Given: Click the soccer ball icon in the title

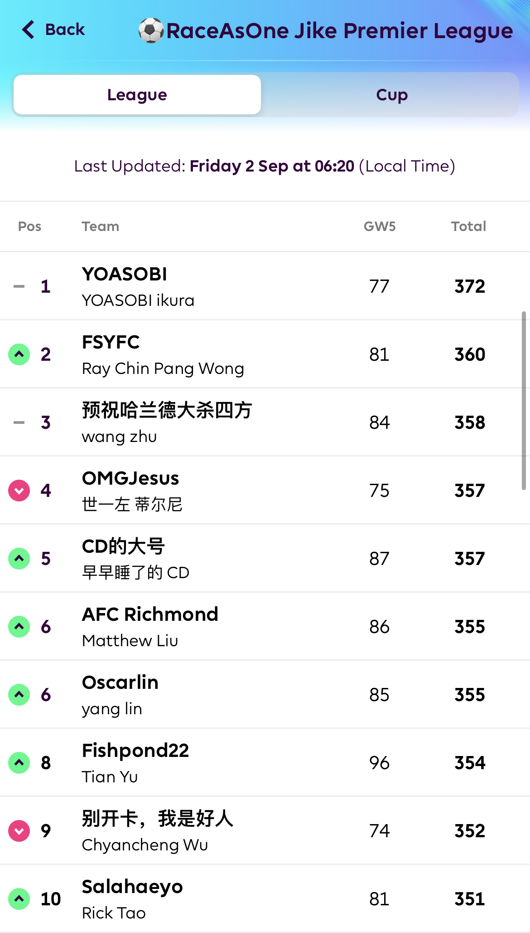Looking at the screenshot, I should 151,30.
